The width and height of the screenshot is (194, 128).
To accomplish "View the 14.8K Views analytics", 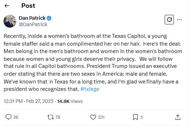I will (70, 101).
